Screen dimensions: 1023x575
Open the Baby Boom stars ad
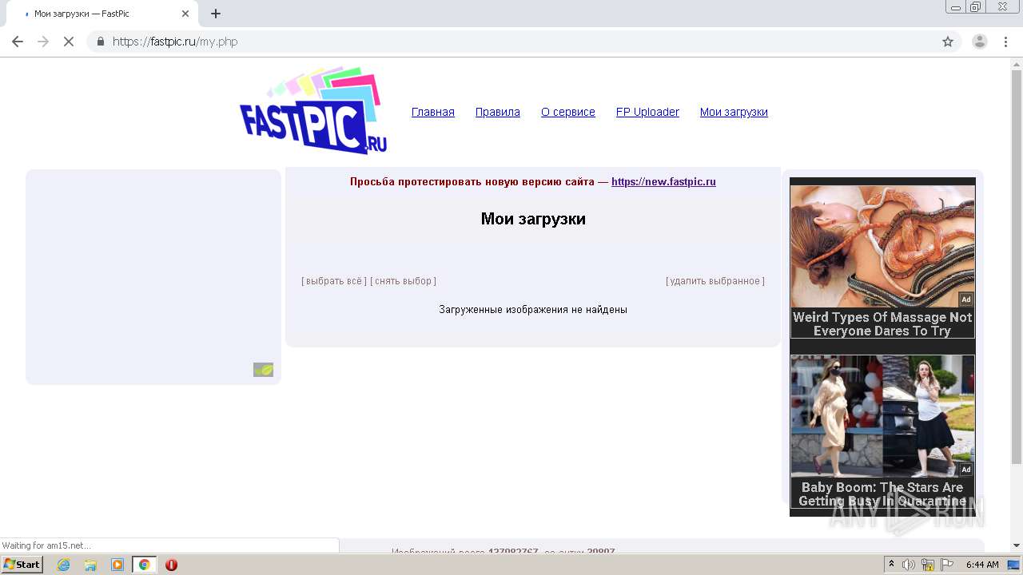(x=882, y=432)
